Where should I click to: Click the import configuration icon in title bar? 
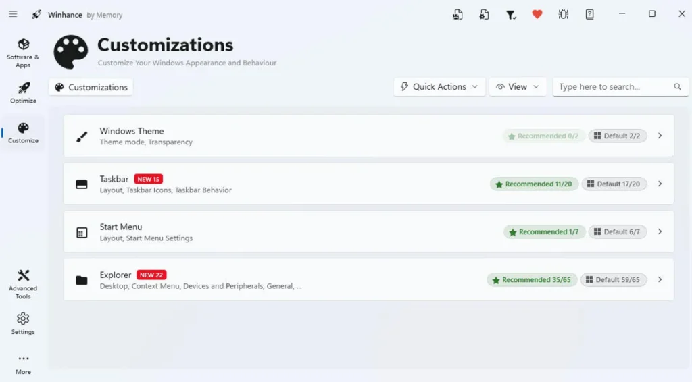tap(484, 15)
